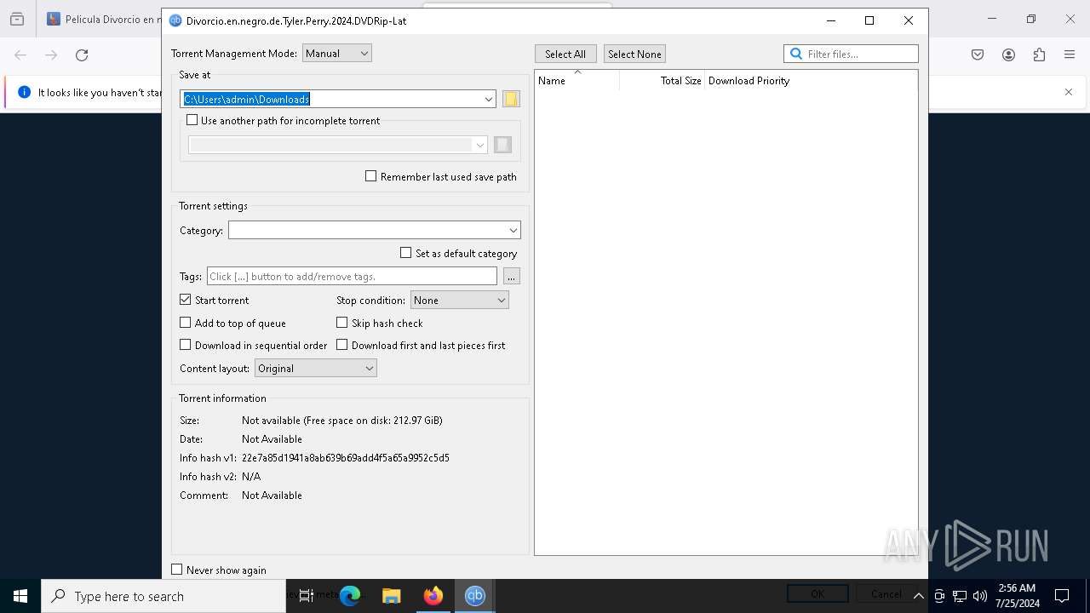Switch to qBittorrent taskbar icon
1090x613 pixels.
tap(475, 596)
